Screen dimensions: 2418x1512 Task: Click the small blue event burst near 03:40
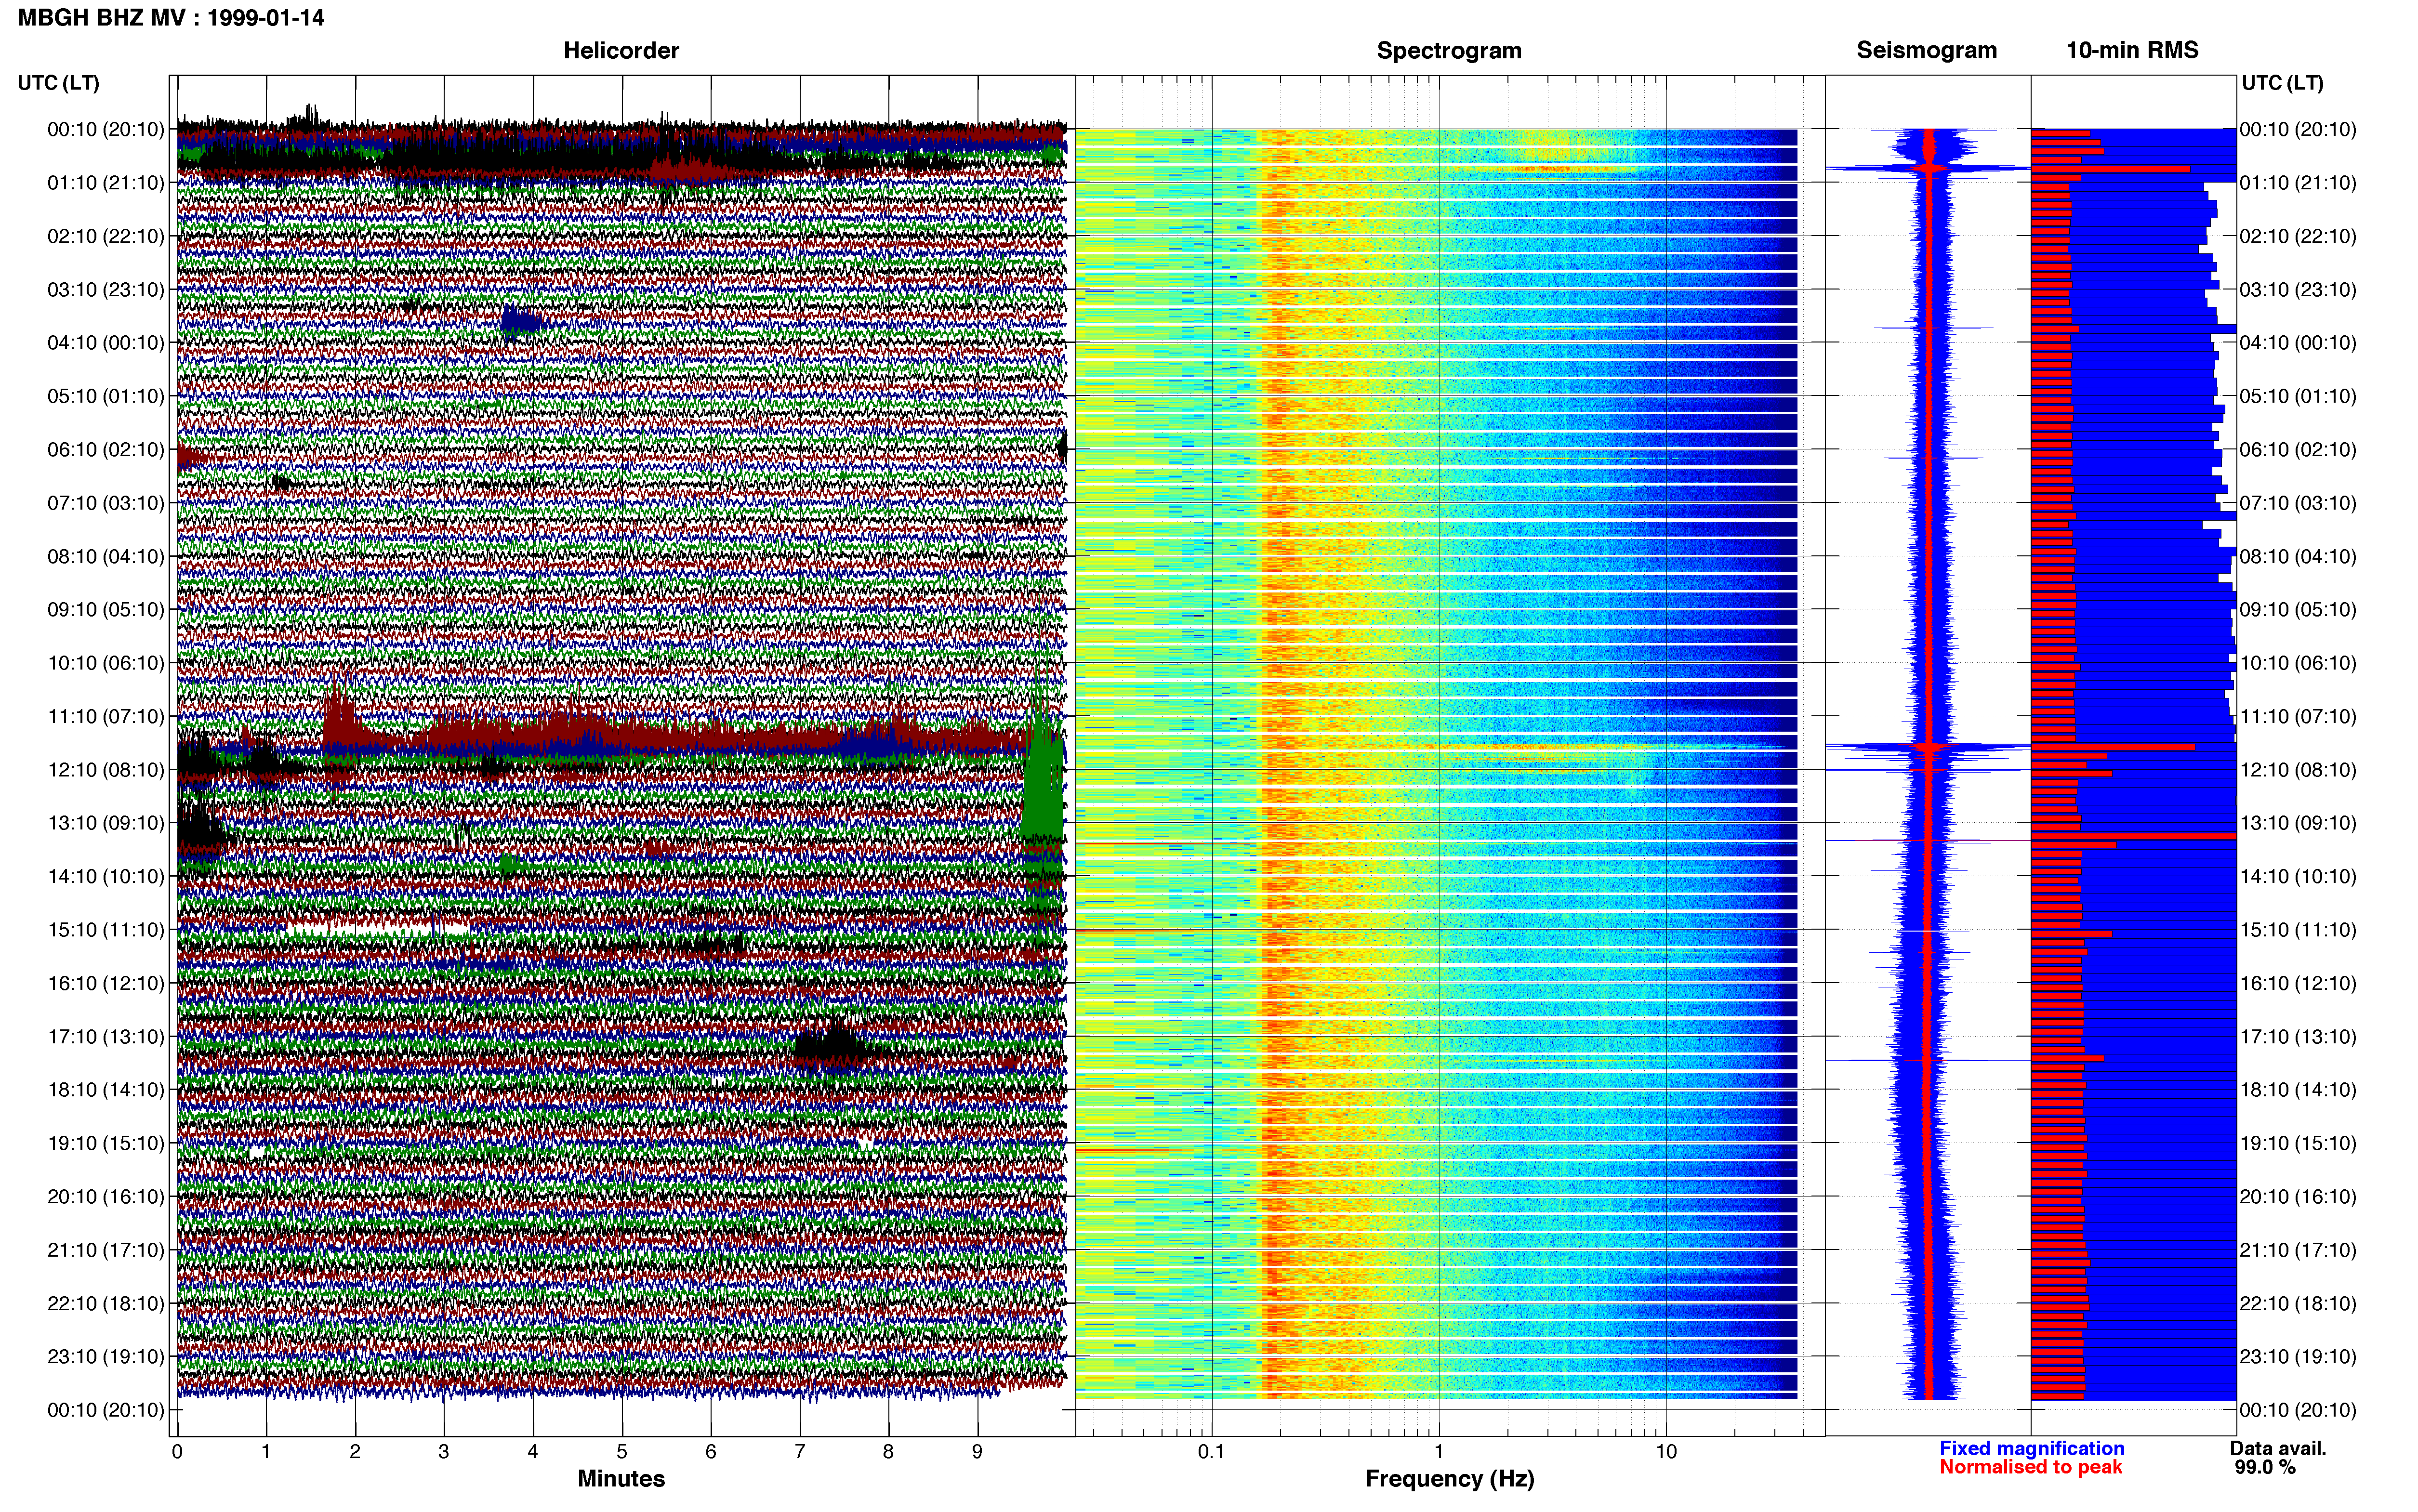click(x=520, y=322)
